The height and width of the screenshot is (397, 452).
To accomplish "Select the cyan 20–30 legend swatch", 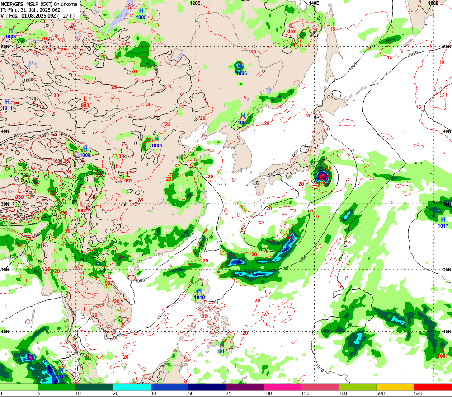I will pyautogui.click(x=132, y=387).
